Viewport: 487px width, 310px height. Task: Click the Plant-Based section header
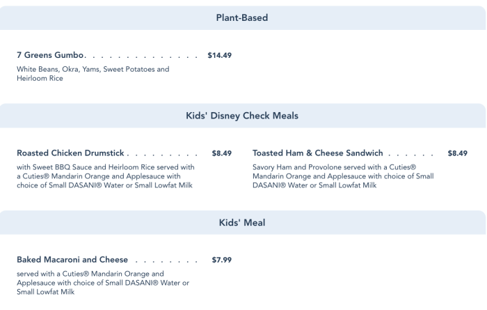[x=242, y=17]
